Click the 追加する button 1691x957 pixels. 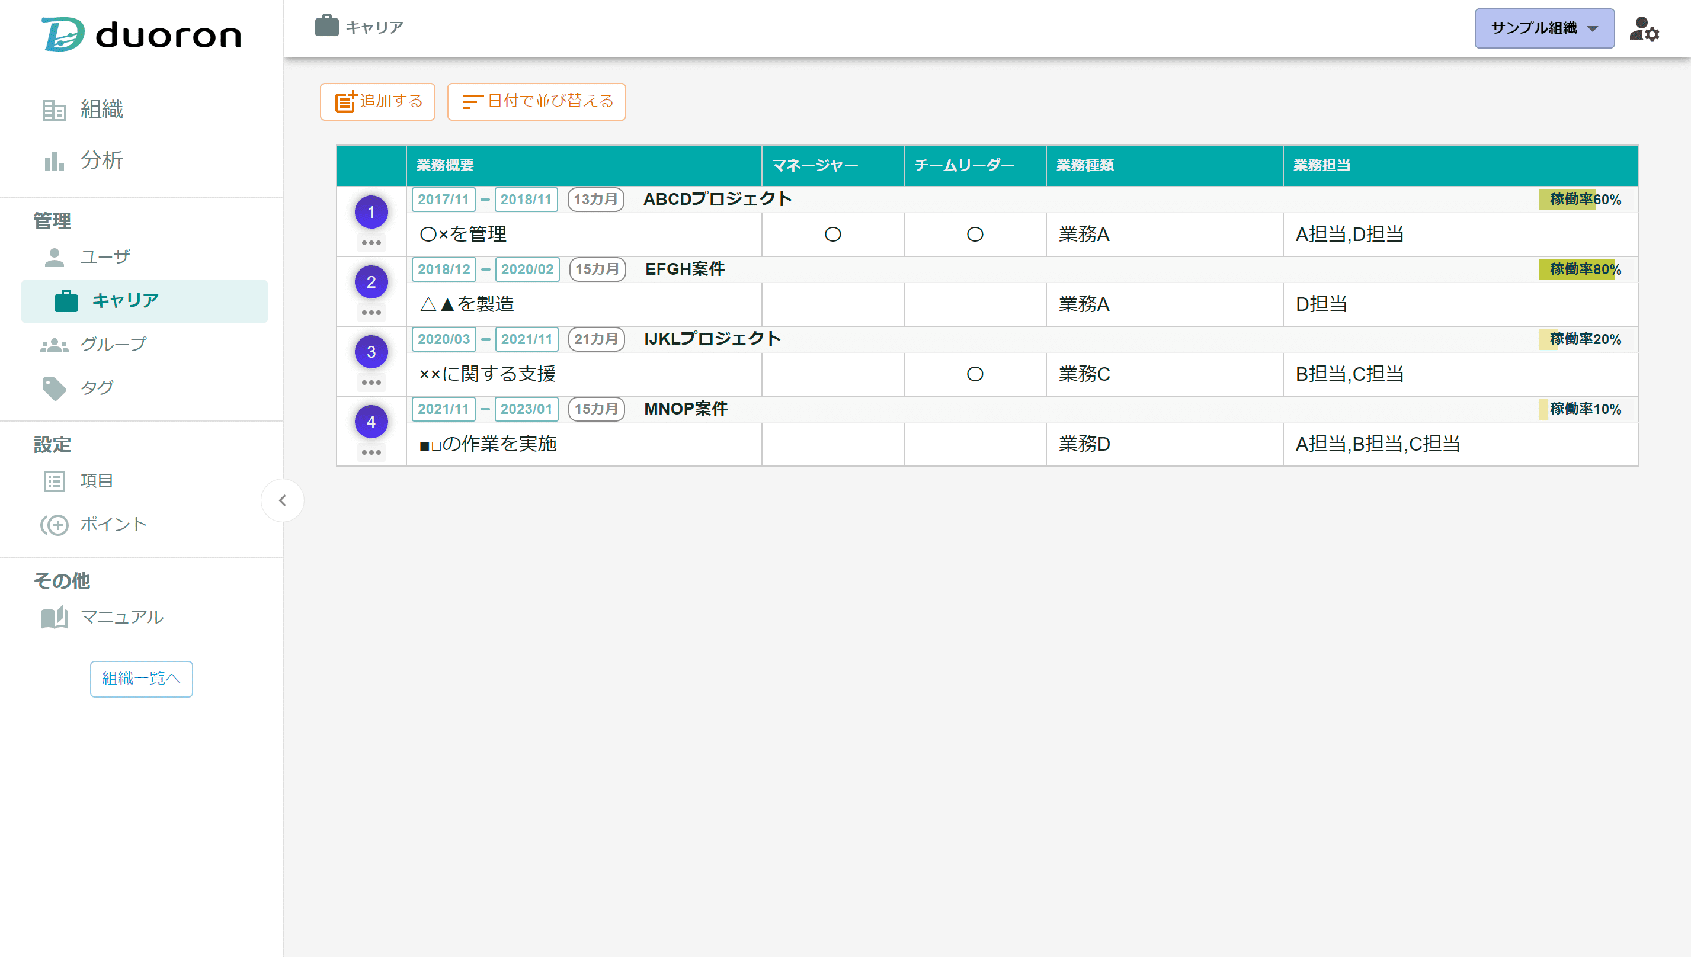377,101
